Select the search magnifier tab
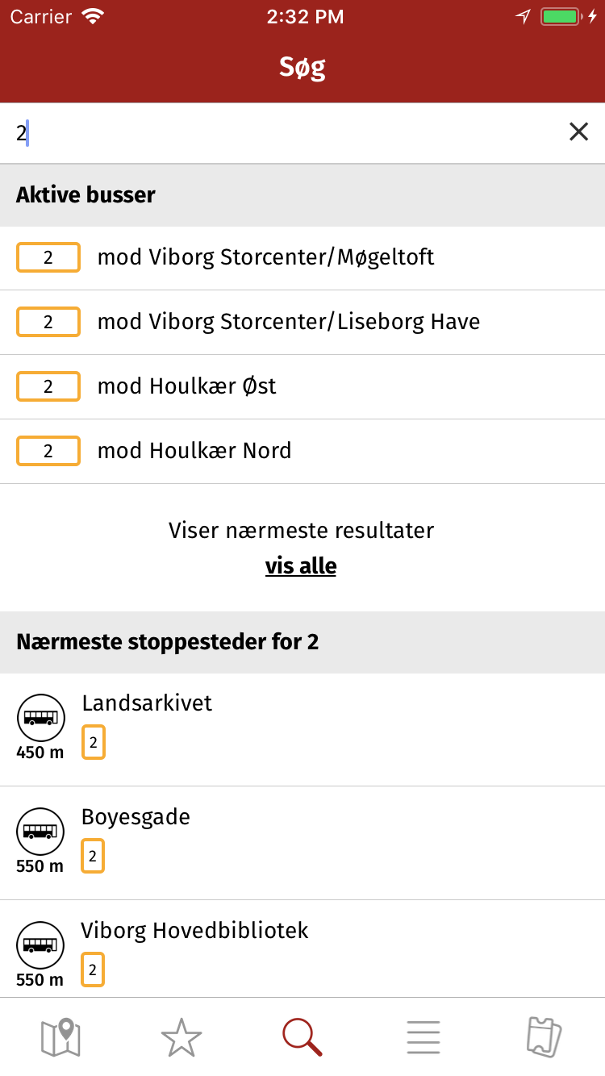Viewport: 605px width, 1076px height. [302, 1037]
